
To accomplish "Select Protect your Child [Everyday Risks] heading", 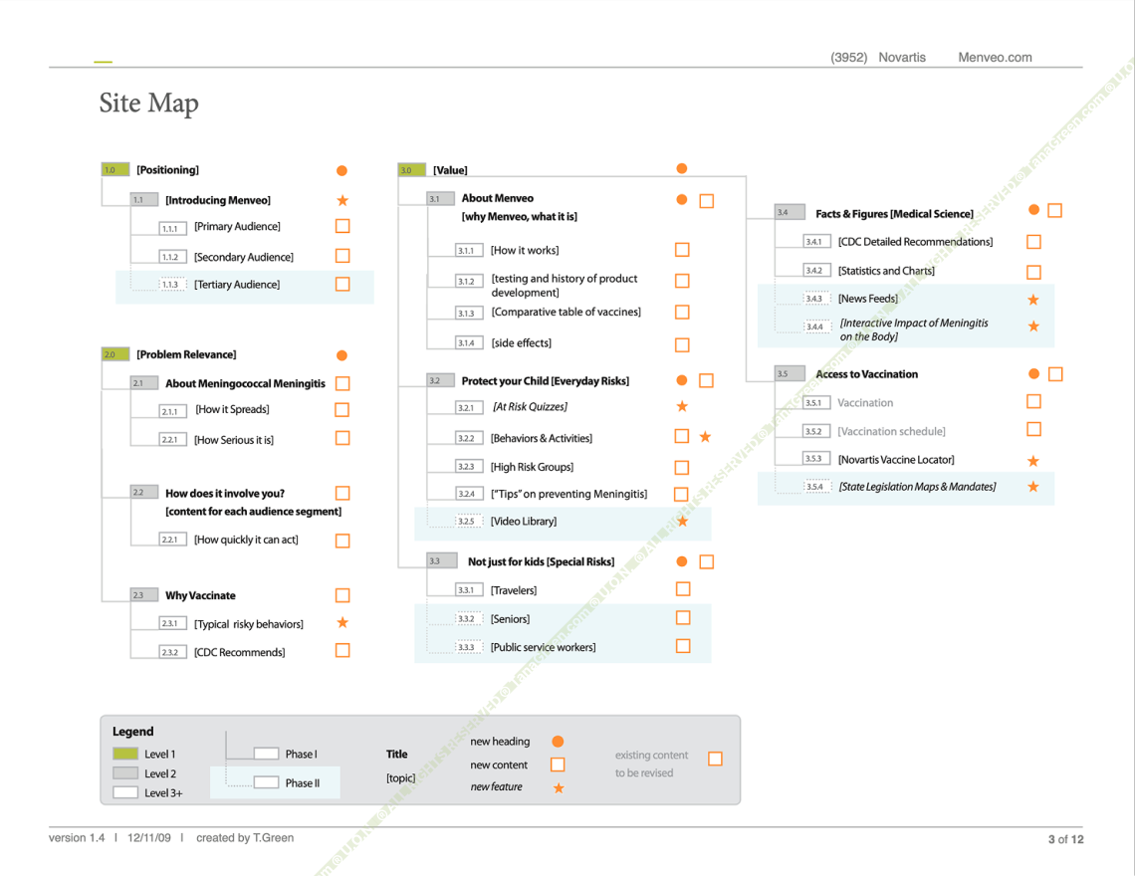I will (545, 381).
